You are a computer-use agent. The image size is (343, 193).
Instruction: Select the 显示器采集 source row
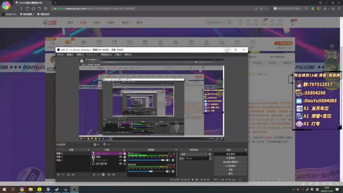pos(109,164)
